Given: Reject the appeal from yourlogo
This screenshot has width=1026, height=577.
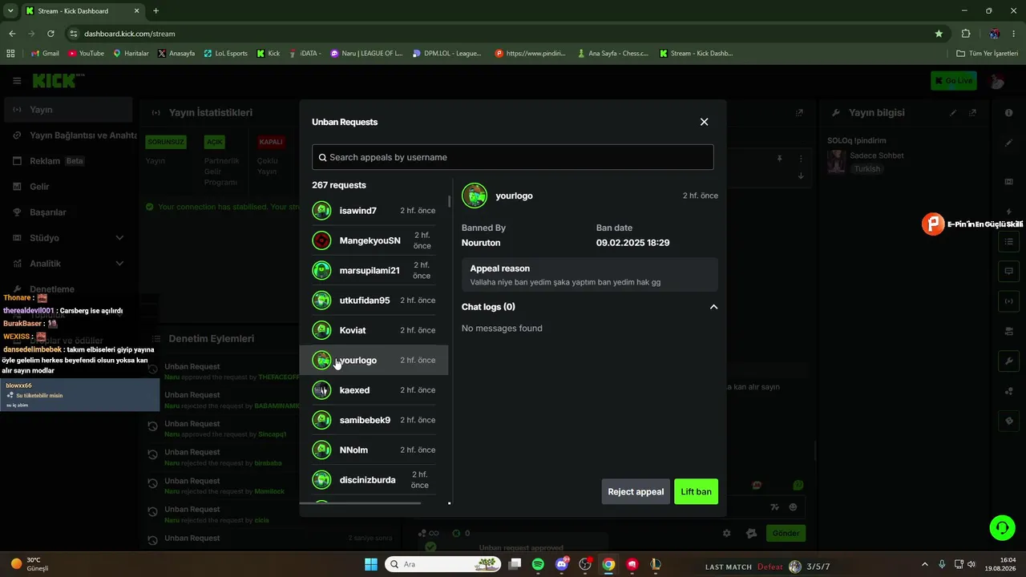Looking at the screenshot, I should pyautogui.click(x=636, y=491).
